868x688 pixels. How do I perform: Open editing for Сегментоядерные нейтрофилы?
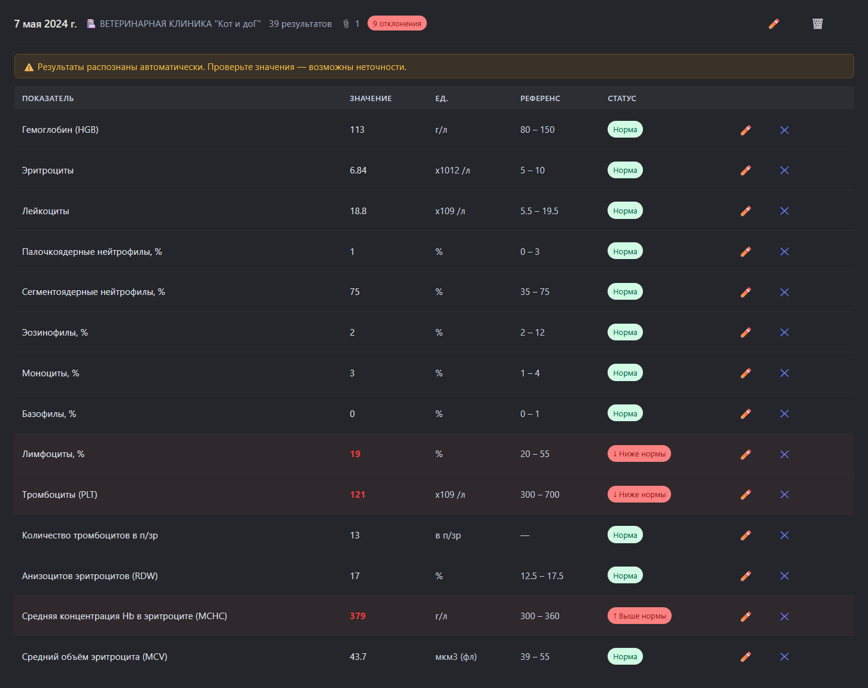coord(745,292)
